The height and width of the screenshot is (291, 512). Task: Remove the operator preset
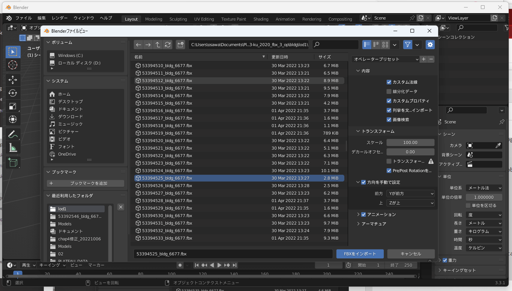pyautogui.click(x=431, y=59)
